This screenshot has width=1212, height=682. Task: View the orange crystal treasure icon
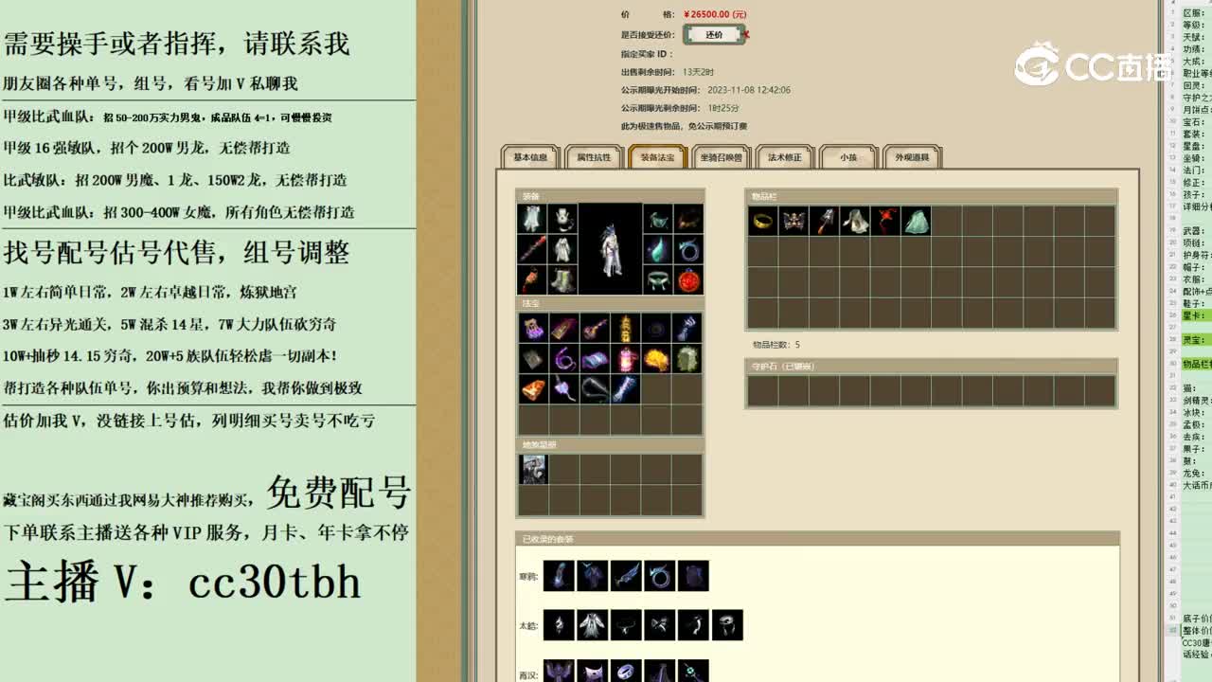click(533, 389)
